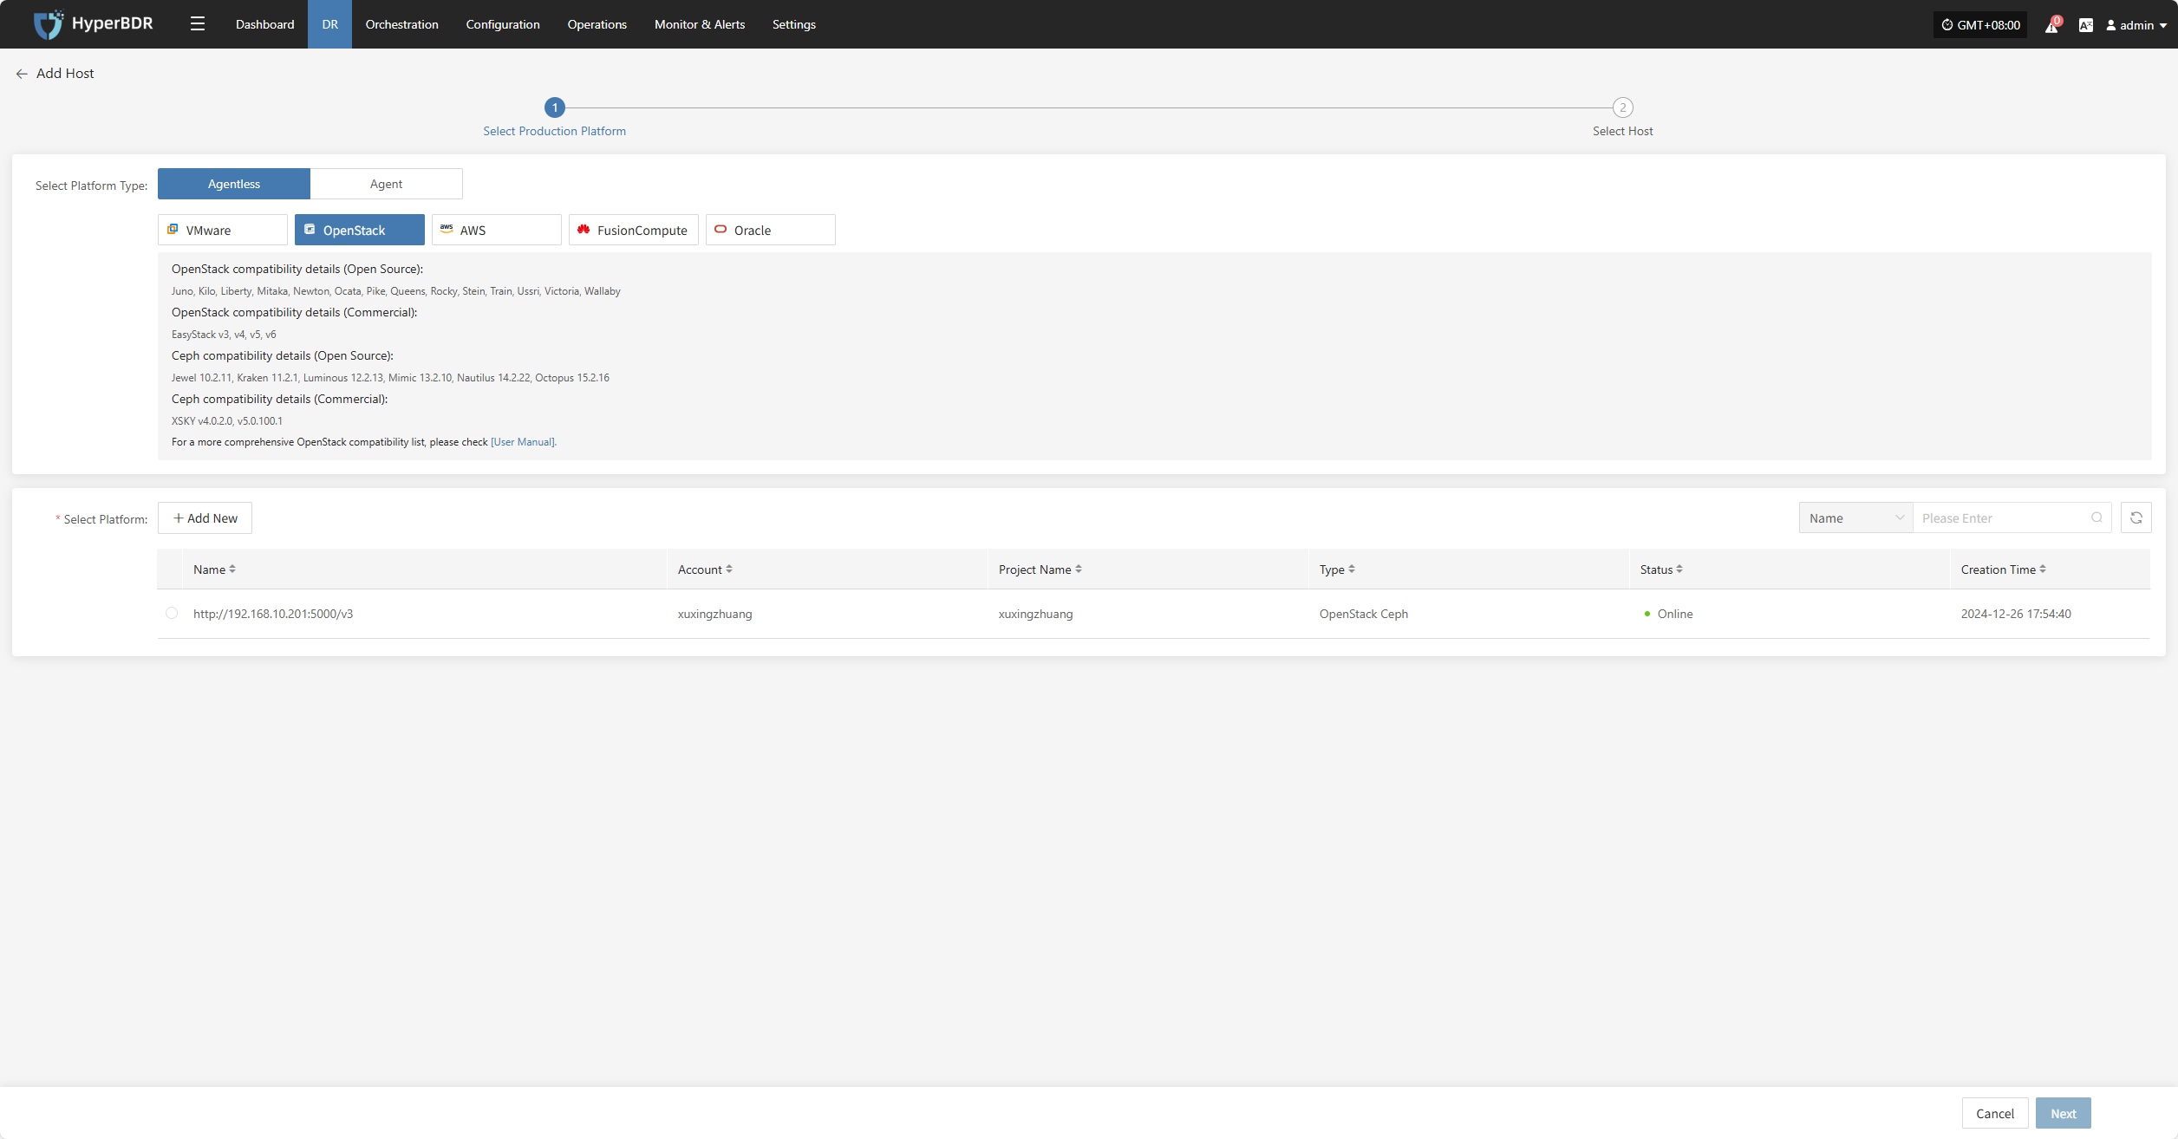Click the creation time 2024-12-26 17:54:40
Image resolution: width=2178 pixels, height=1139 pixels.
2016,614
